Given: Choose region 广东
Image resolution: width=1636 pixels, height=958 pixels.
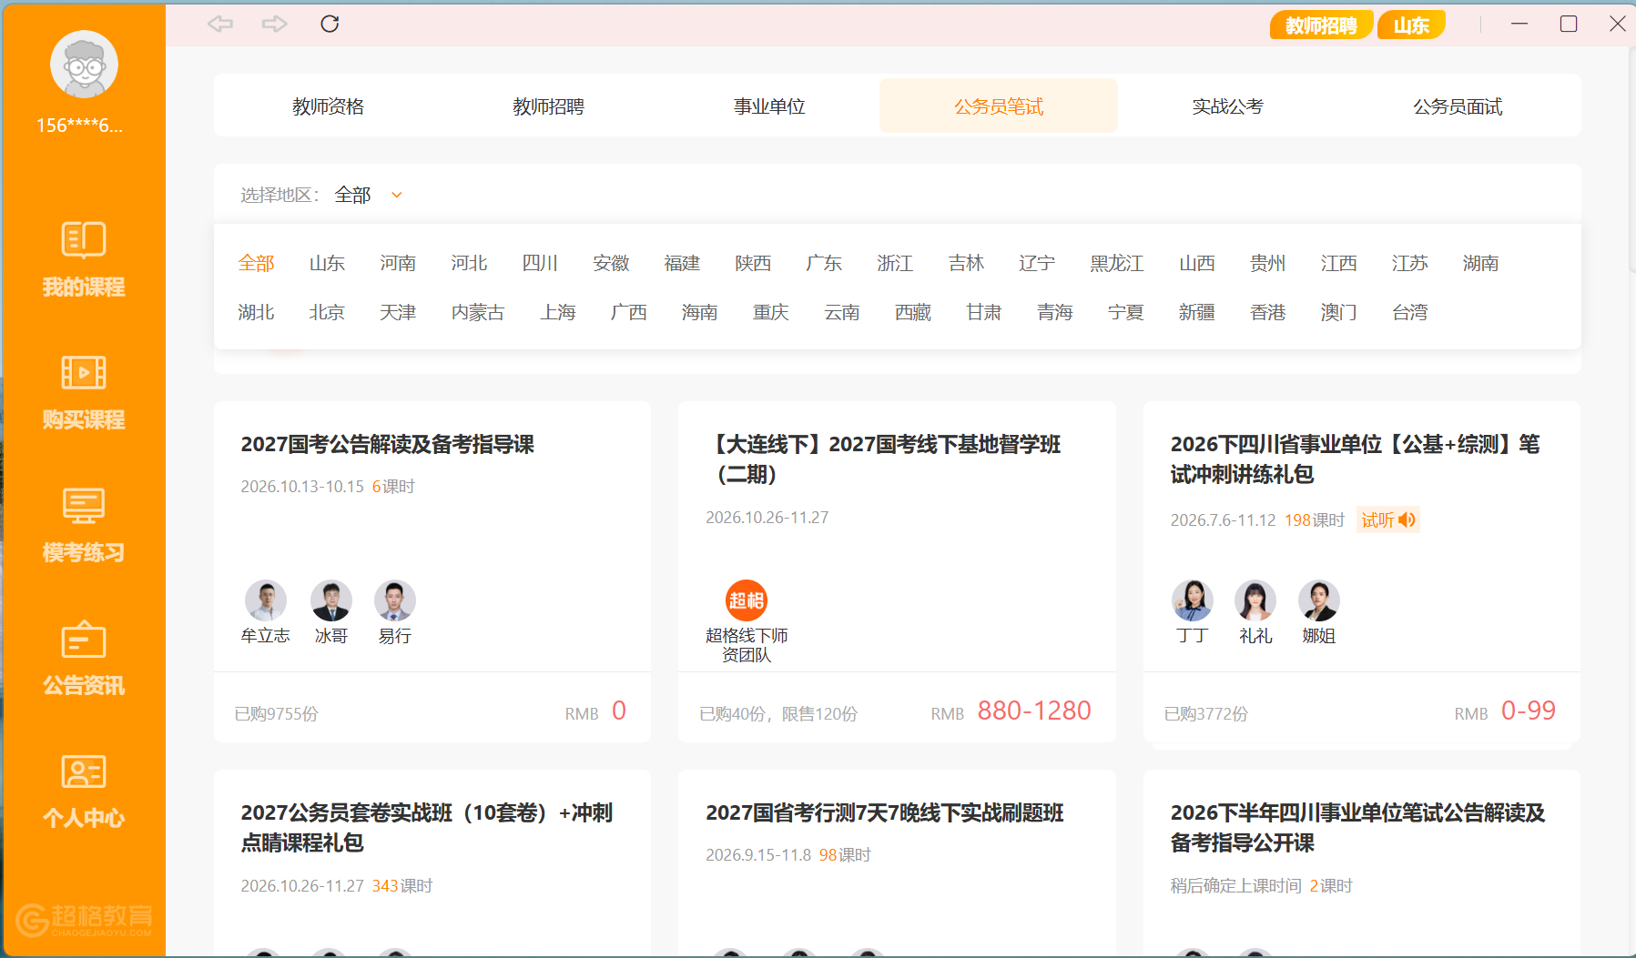Looking at the screenshot, I should 824,263.
